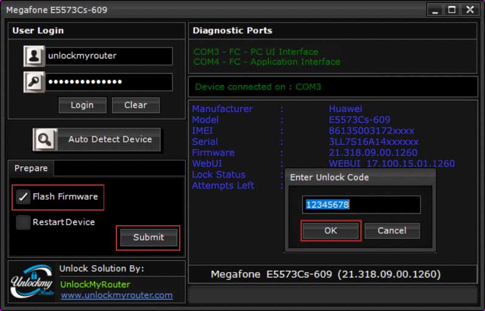The image size is (485, 311).
Task: Click the IMEI value 86135003172xxxx
Action: click(x=371, y=131)
